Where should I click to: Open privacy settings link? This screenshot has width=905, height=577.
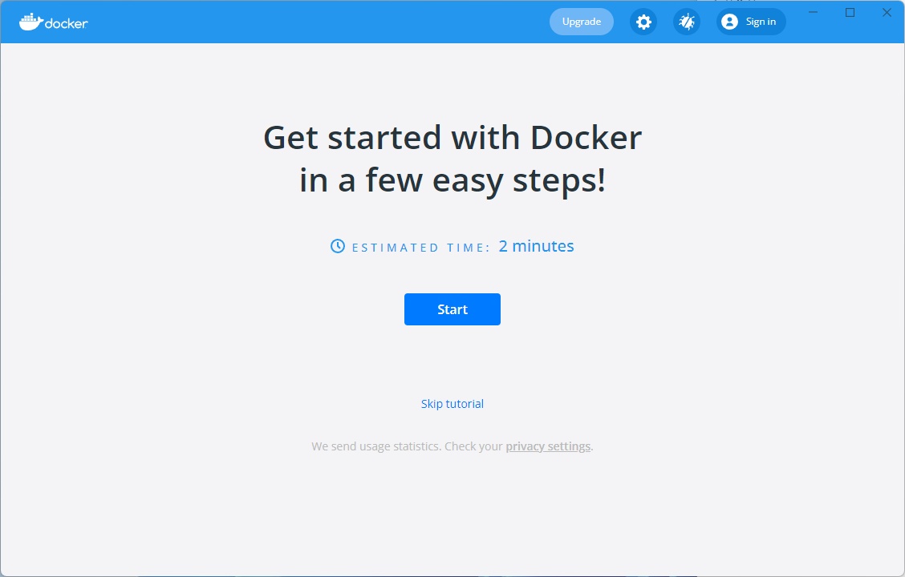[x=548, y=446]
